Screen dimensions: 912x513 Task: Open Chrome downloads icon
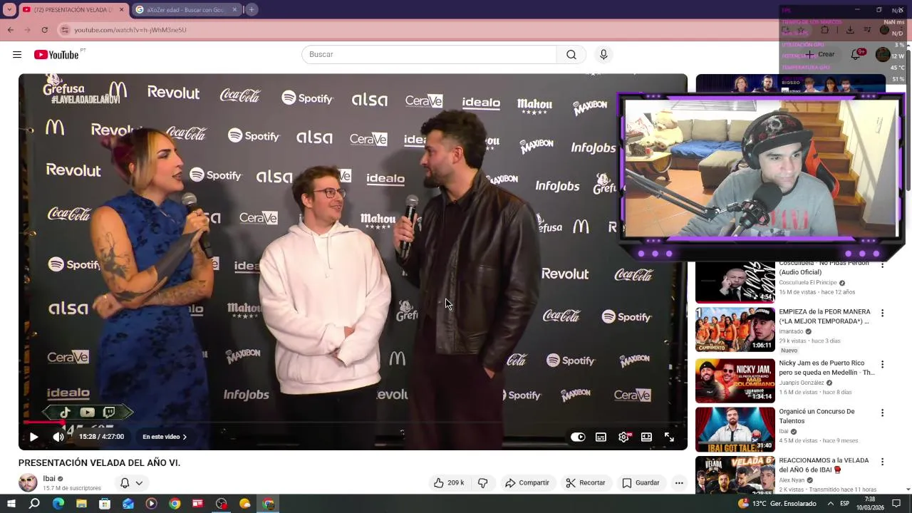tap(850, 30)
